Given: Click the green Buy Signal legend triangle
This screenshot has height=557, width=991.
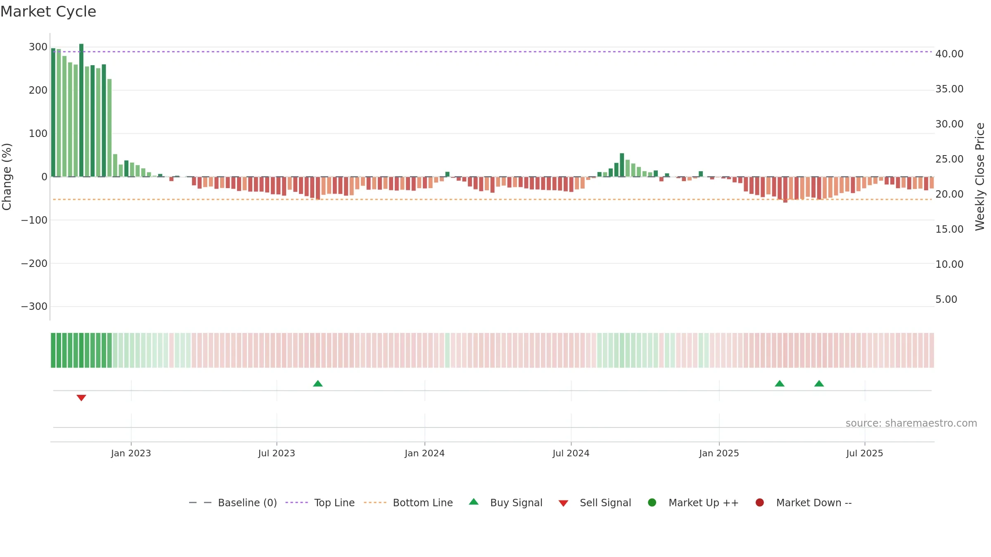Looking at the screenshot, I should tap(474, 502).
